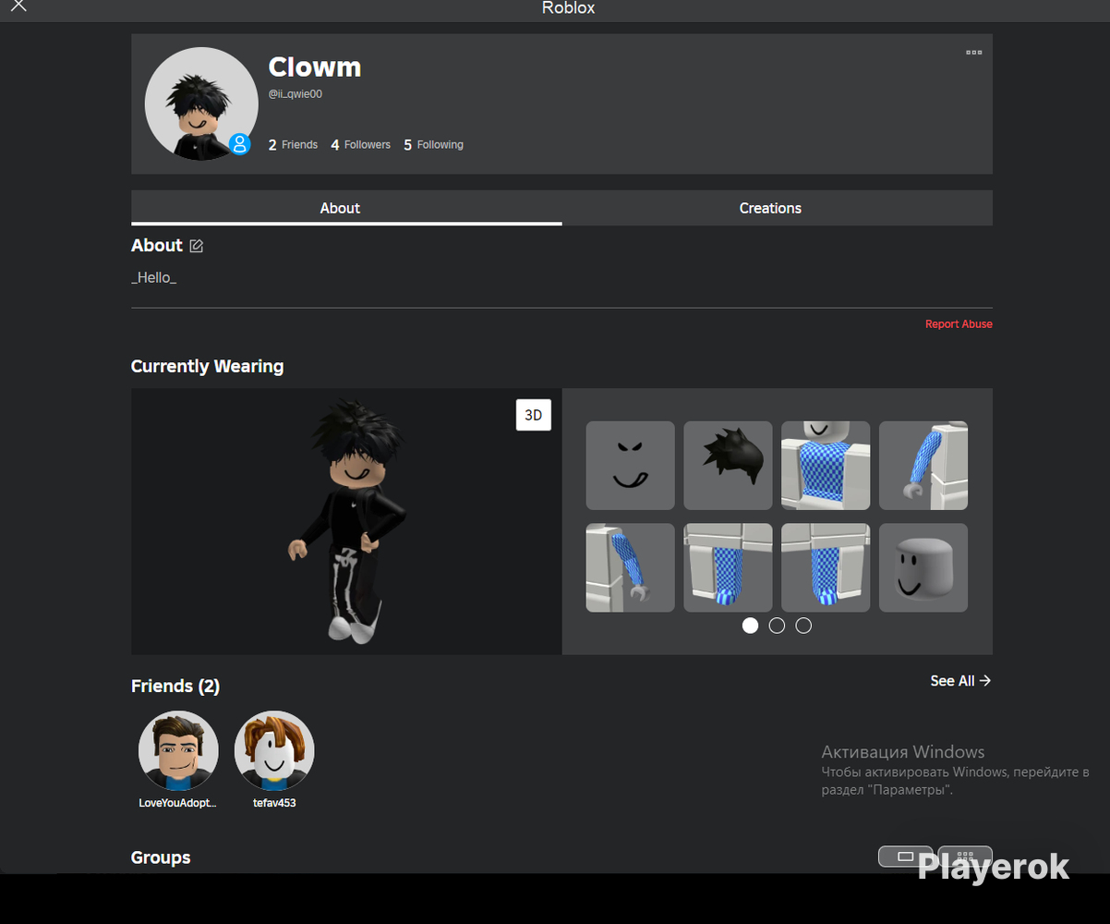
Task: Click the X icon beside the Roblox title
Action: coord(18,6)
